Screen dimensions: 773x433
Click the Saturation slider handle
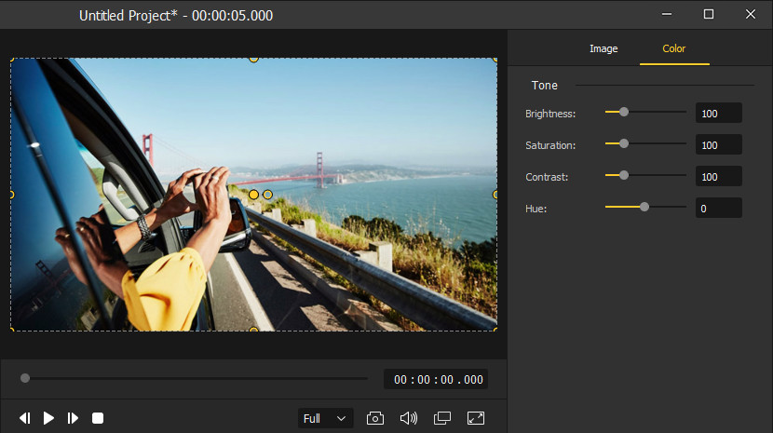pos(624,143)
